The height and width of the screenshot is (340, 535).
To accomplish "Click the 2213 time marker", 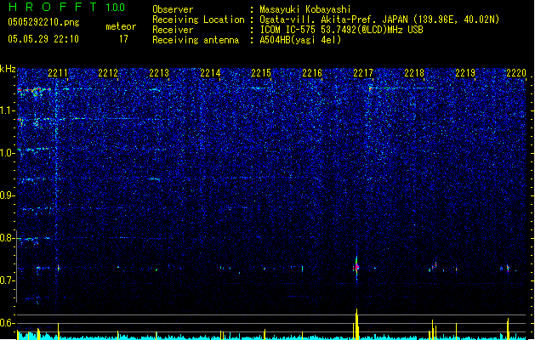I will (x=159, y=73).
